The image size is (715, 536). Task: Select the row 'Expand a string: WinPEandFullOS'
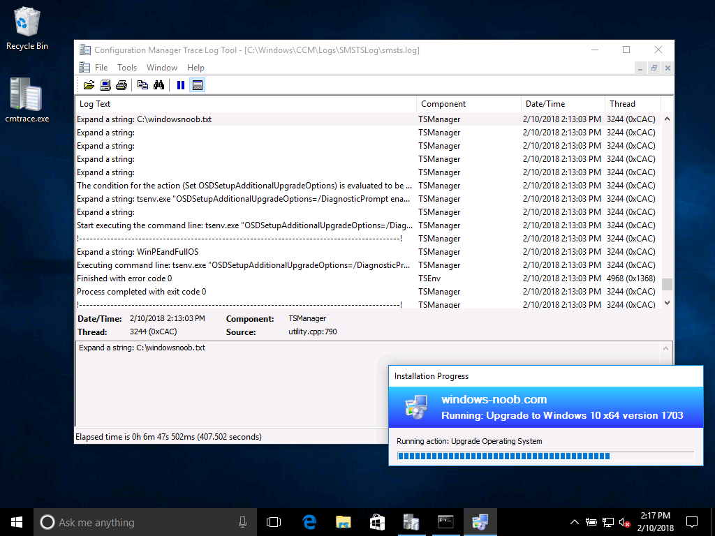click(368, 251)
